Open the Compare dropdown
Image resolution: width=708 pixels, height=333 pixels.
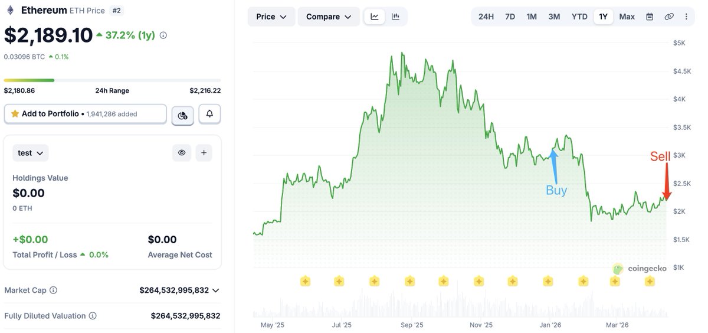click(x=329, y=17)
